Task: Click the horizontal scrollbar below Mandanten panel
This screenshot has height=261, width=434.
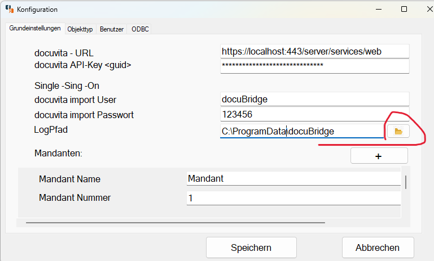Action: (175, 223)
